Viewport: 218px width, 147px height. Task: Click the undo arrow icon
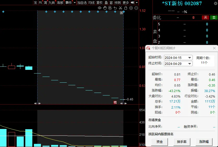point(115,8)
